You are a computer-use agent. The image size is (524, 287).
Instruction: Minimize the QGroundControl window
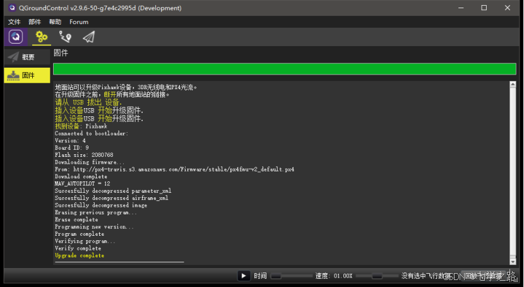pyautogui.click(x=461, y=8)
